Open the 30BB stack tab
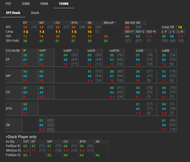The width and height of the screenshot is (190, 162). (26, 4)
